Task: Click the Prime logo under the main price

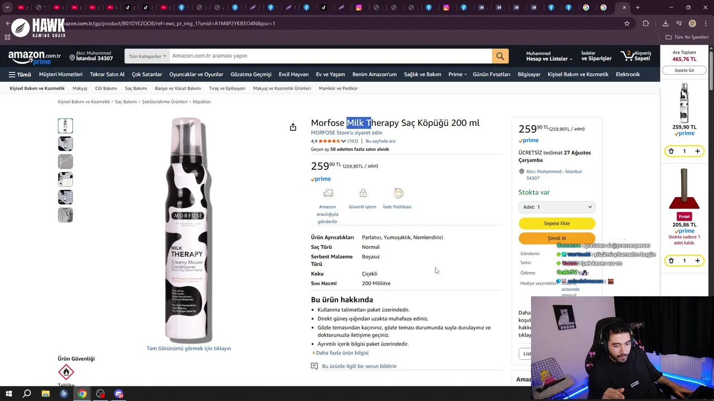Action: 321,179
